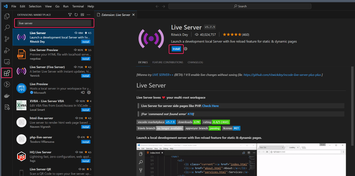Viewport: 355px width, 176px height.
Task: Open the Explorer view in activity bar
Action: click(x=7, y=17)
